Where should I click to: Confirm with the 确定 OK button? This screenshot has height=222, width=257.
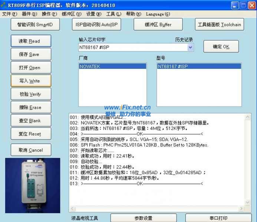pyautogui.click(x=221, y=47)
